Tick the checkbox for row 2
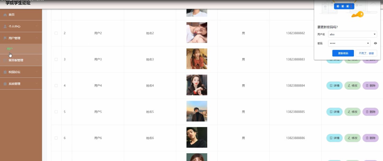 [56, 33]
